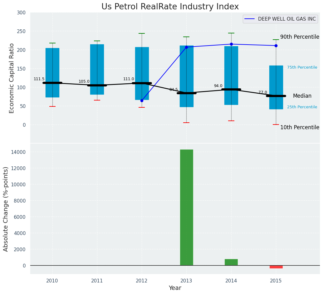This screenshot has height=294, width=323.
Task: Click the tall green 2013 change bar
Action: click(x=186, y=207)
